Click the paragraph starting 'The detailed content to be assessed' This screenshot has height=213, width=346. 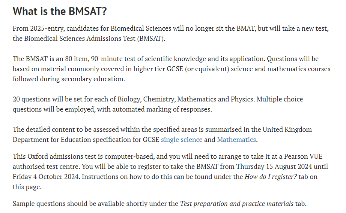(162, 134)
